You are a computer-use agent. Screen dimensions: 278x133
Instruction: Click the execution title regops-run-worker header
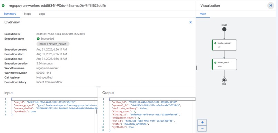click(x=57, y=6)
